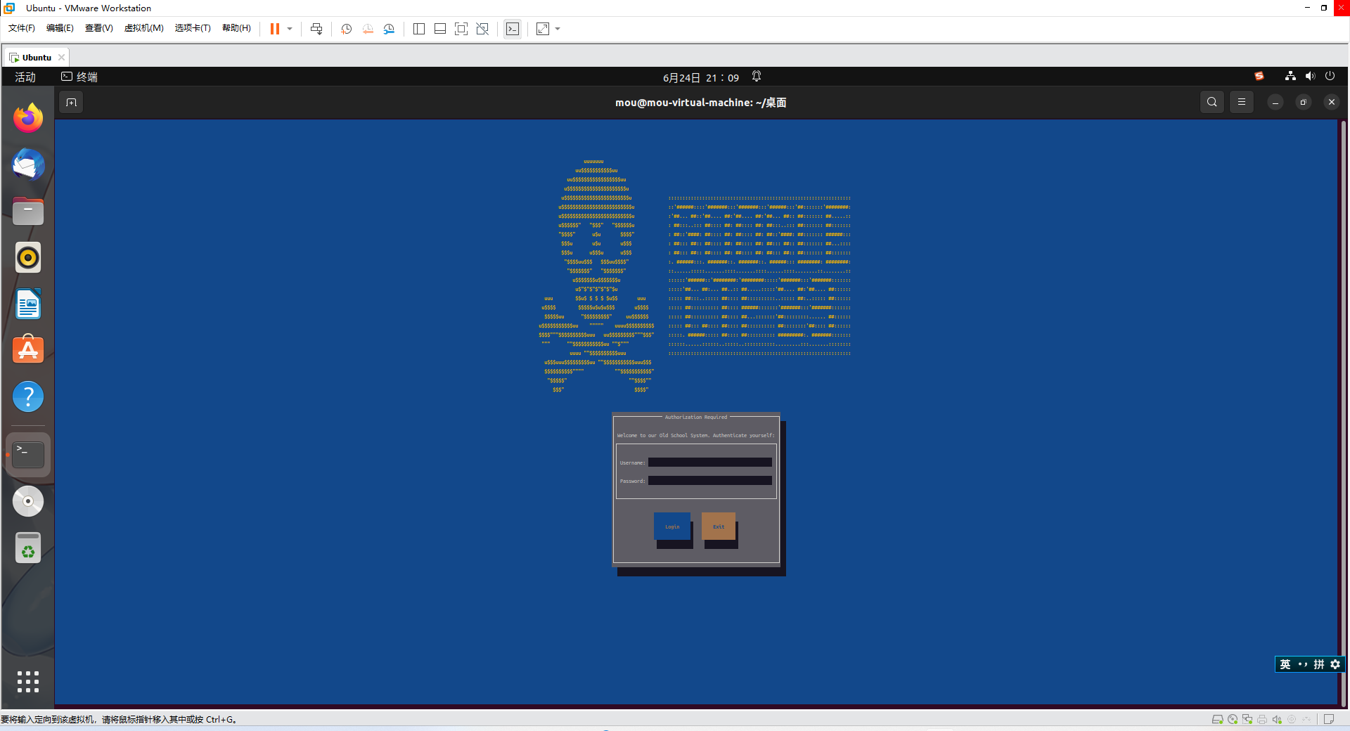Open the 虚拟机(M) menu
Viewport: 1350px width, 731px height.
pyautogui.click(x=143, y=28)
